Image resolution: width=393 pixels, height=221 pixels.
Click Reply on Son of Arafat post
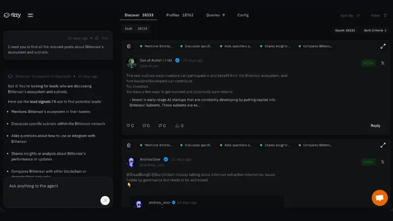tap(375, 126)
